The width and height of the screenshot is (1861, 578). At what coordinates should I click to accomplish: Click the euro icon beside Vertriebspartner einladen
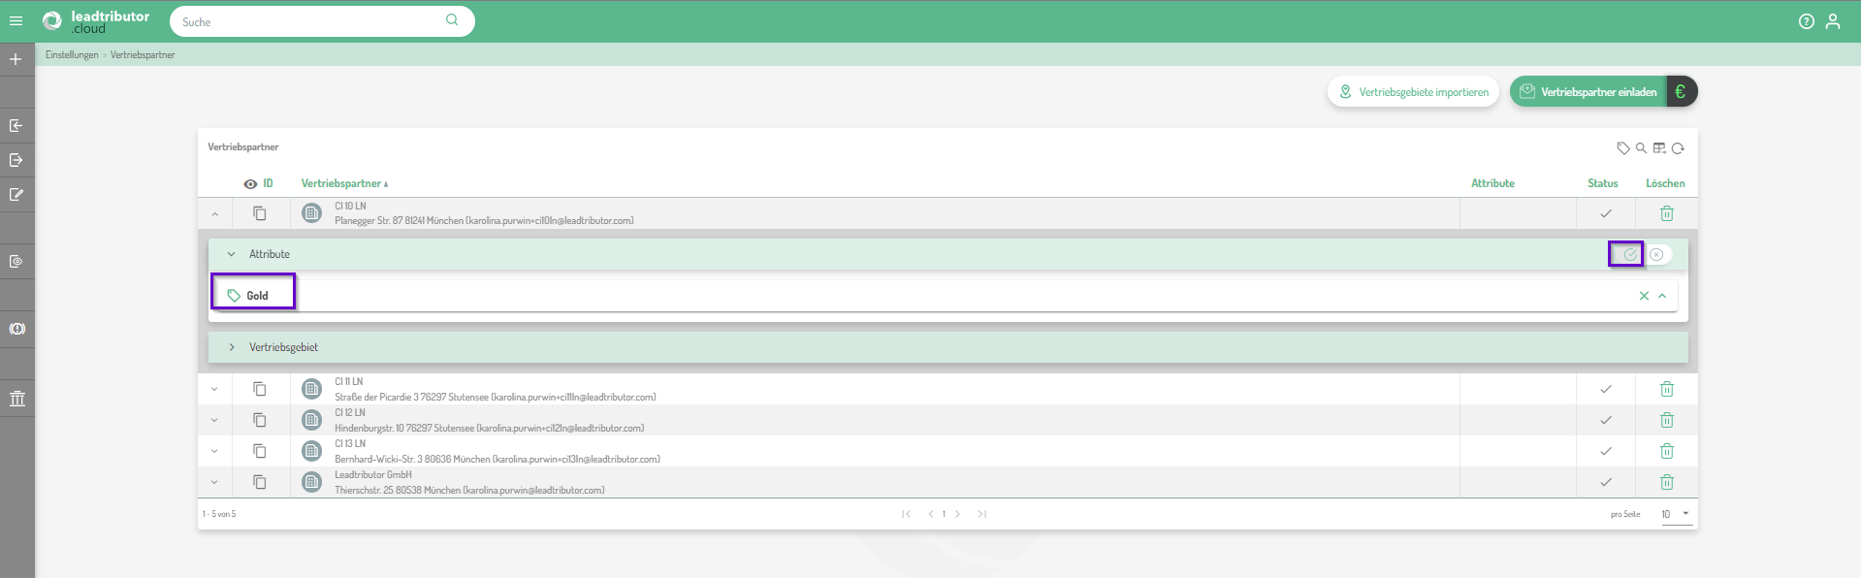(1681, 92)
